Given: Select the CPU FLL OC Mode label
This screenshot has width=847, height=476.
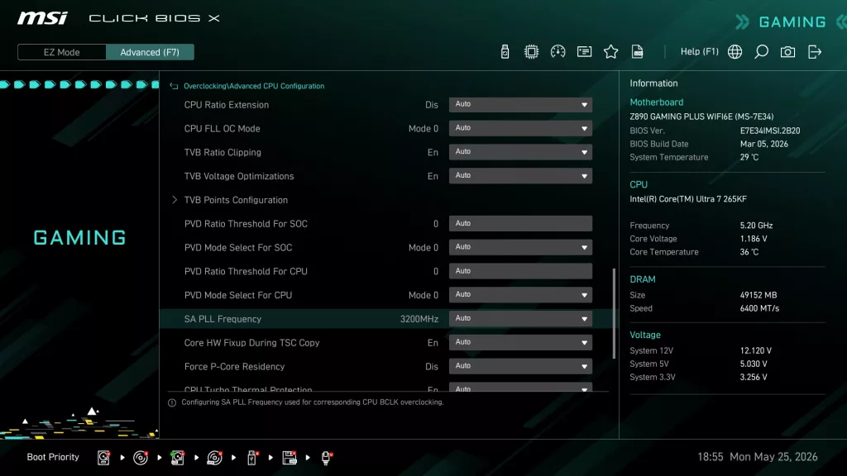Looking at the screenshot, I should (222, 128).
